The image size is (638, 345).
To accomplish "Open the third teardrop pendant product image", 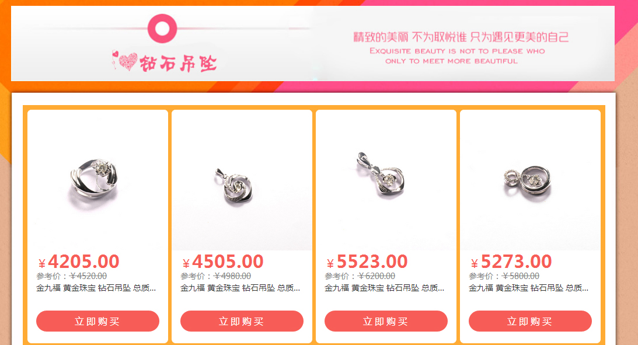I will (386, 180).
